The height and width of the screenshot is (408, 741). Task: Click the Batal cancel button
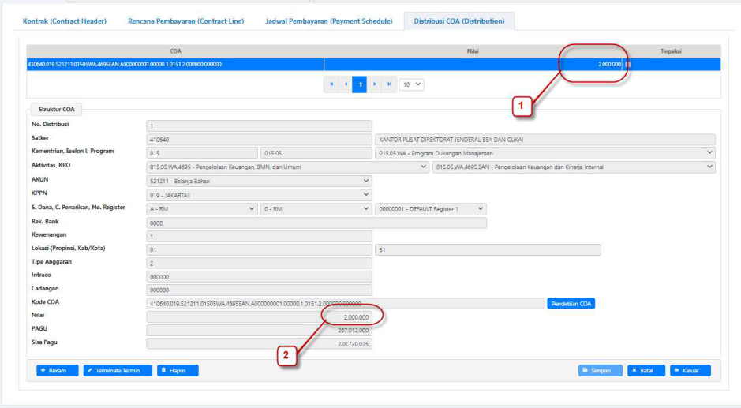(x=646, y=370)
